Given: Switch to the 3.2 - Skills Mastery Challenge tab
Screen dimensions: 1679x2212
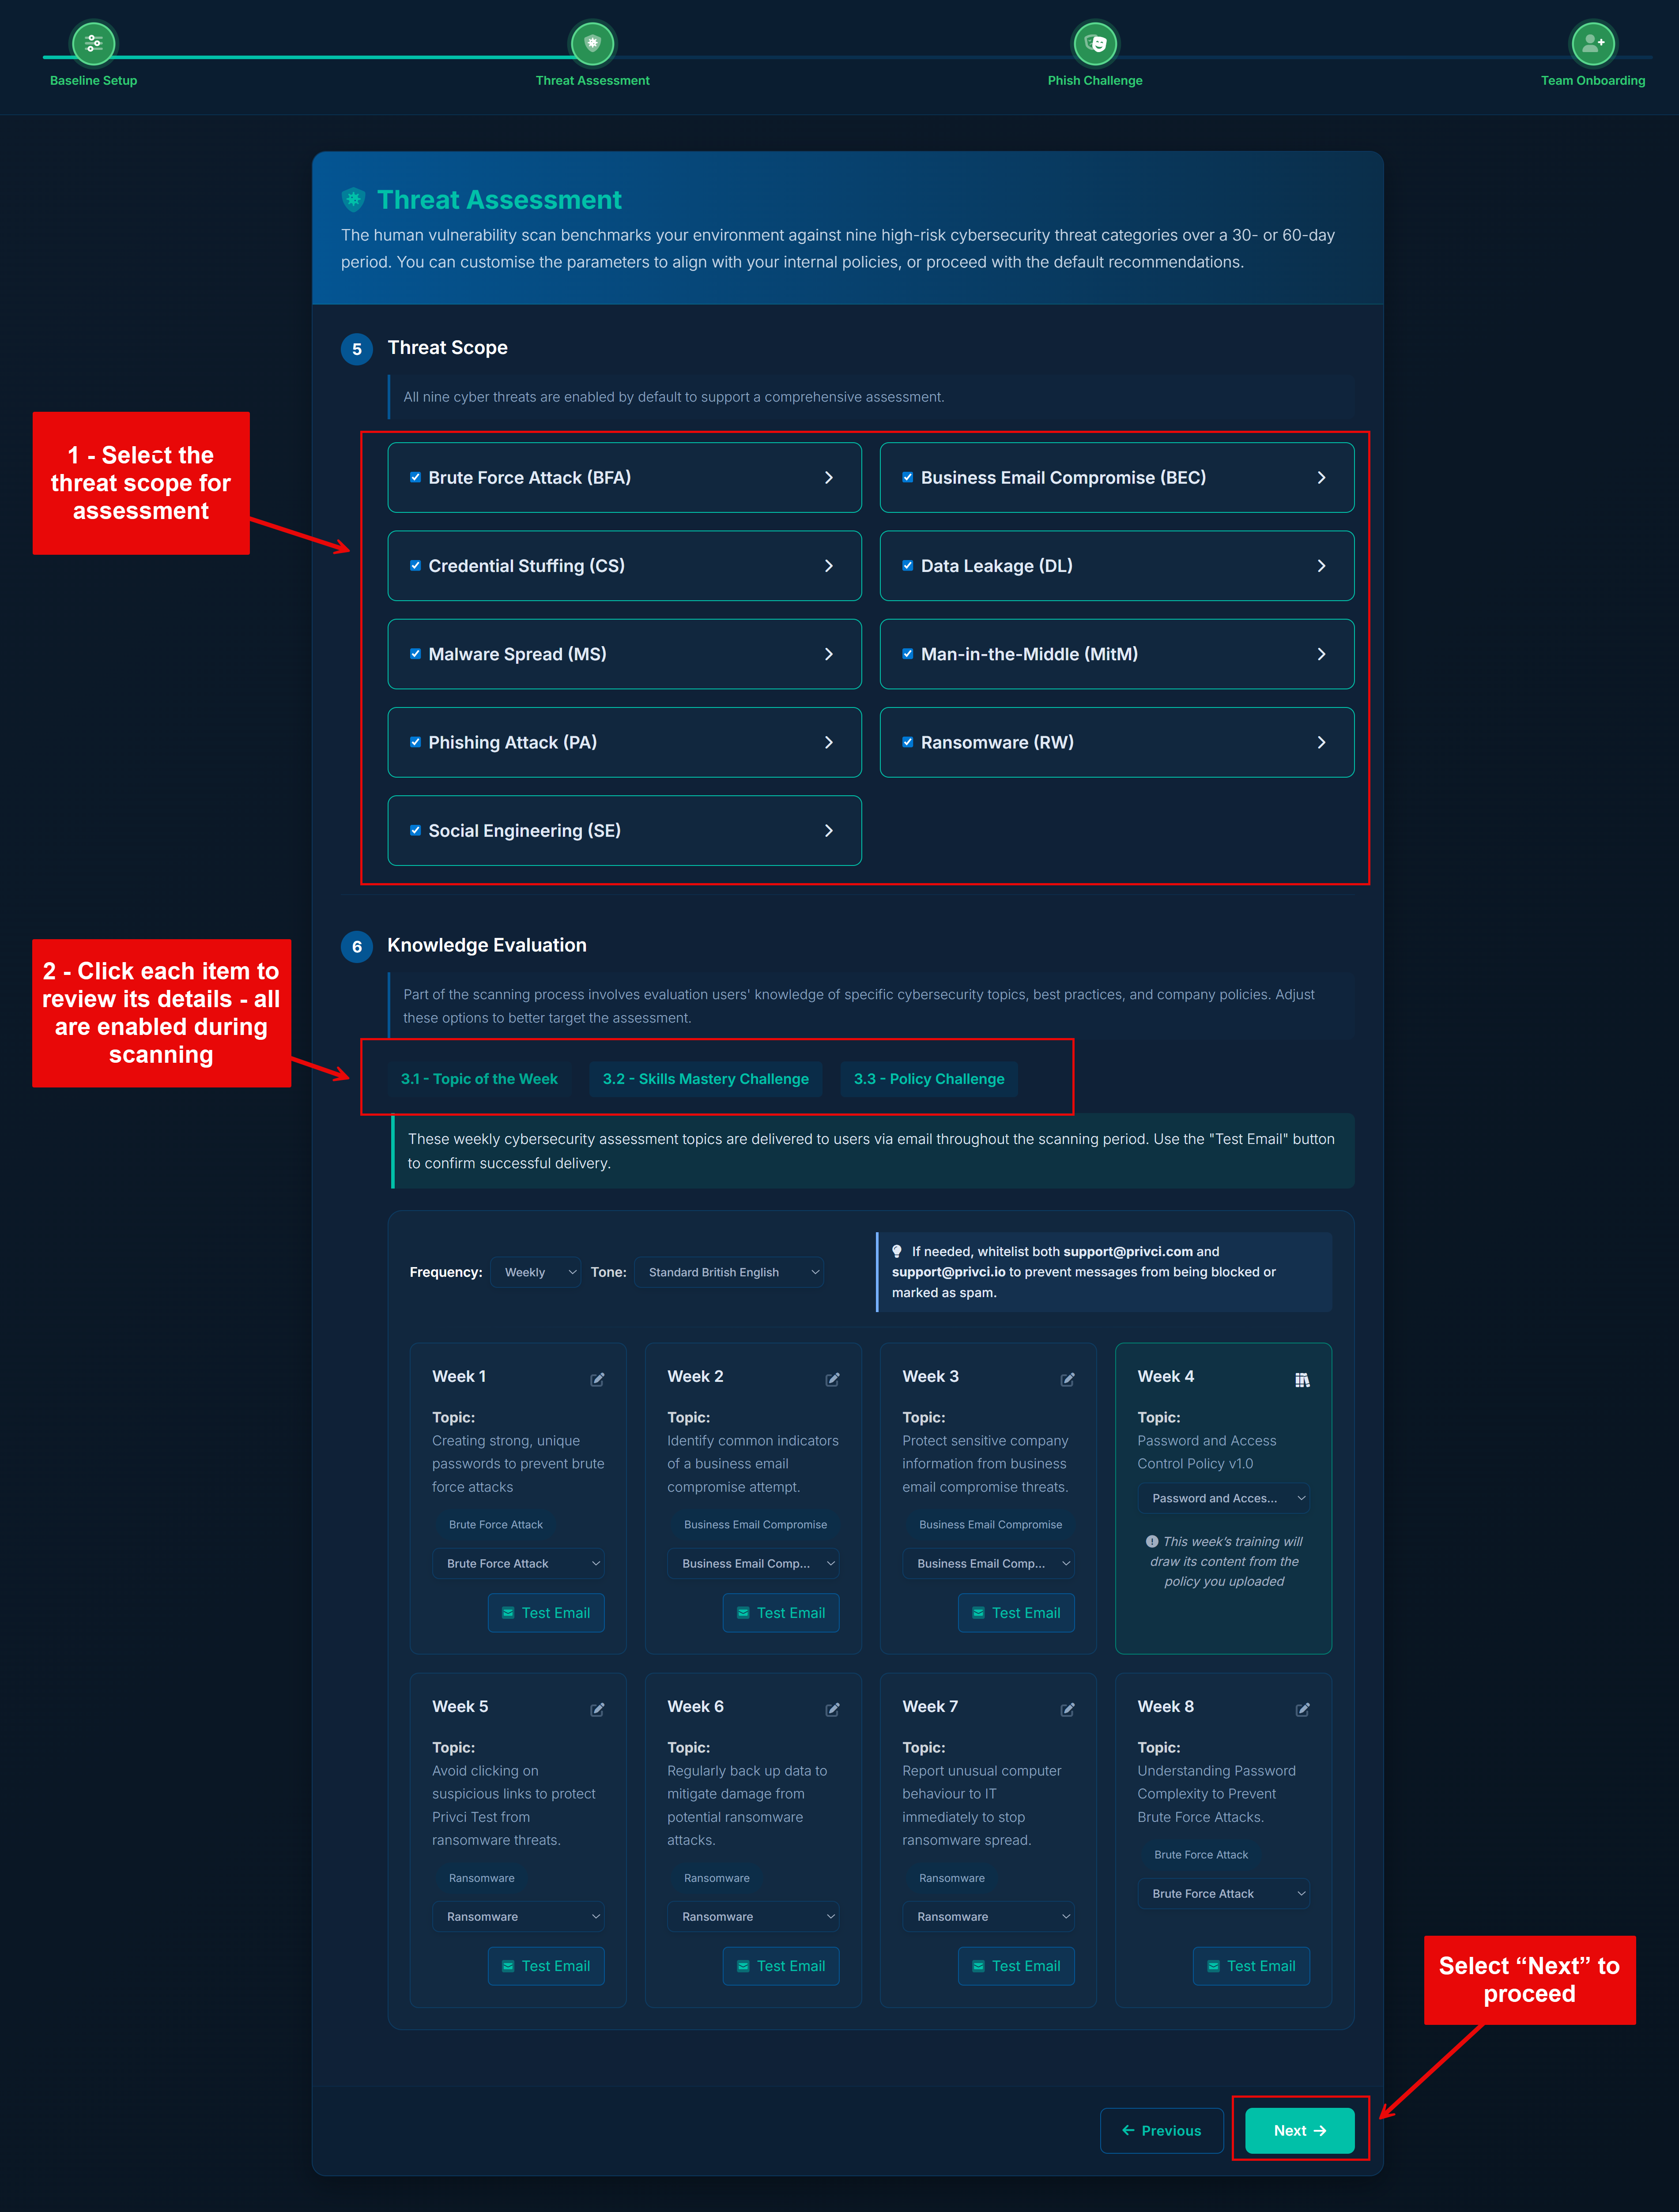Looking at the screenshot, I should point(706,1079).
